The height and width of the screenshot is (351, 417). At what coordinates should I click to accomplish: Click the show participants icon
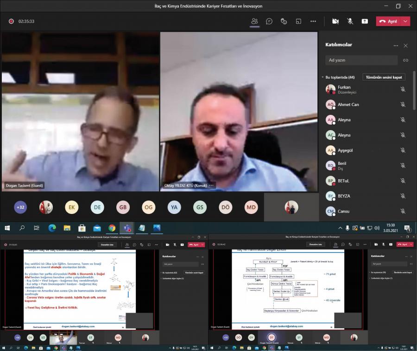pos(254,21)
